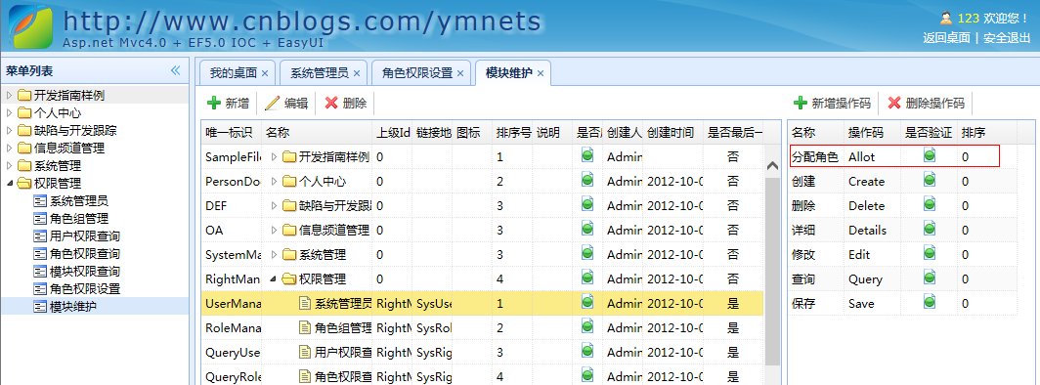Click 返回桌面 link in header
Image resolution: width=1040 pixels, height=385 pixels.
[946, 38]
